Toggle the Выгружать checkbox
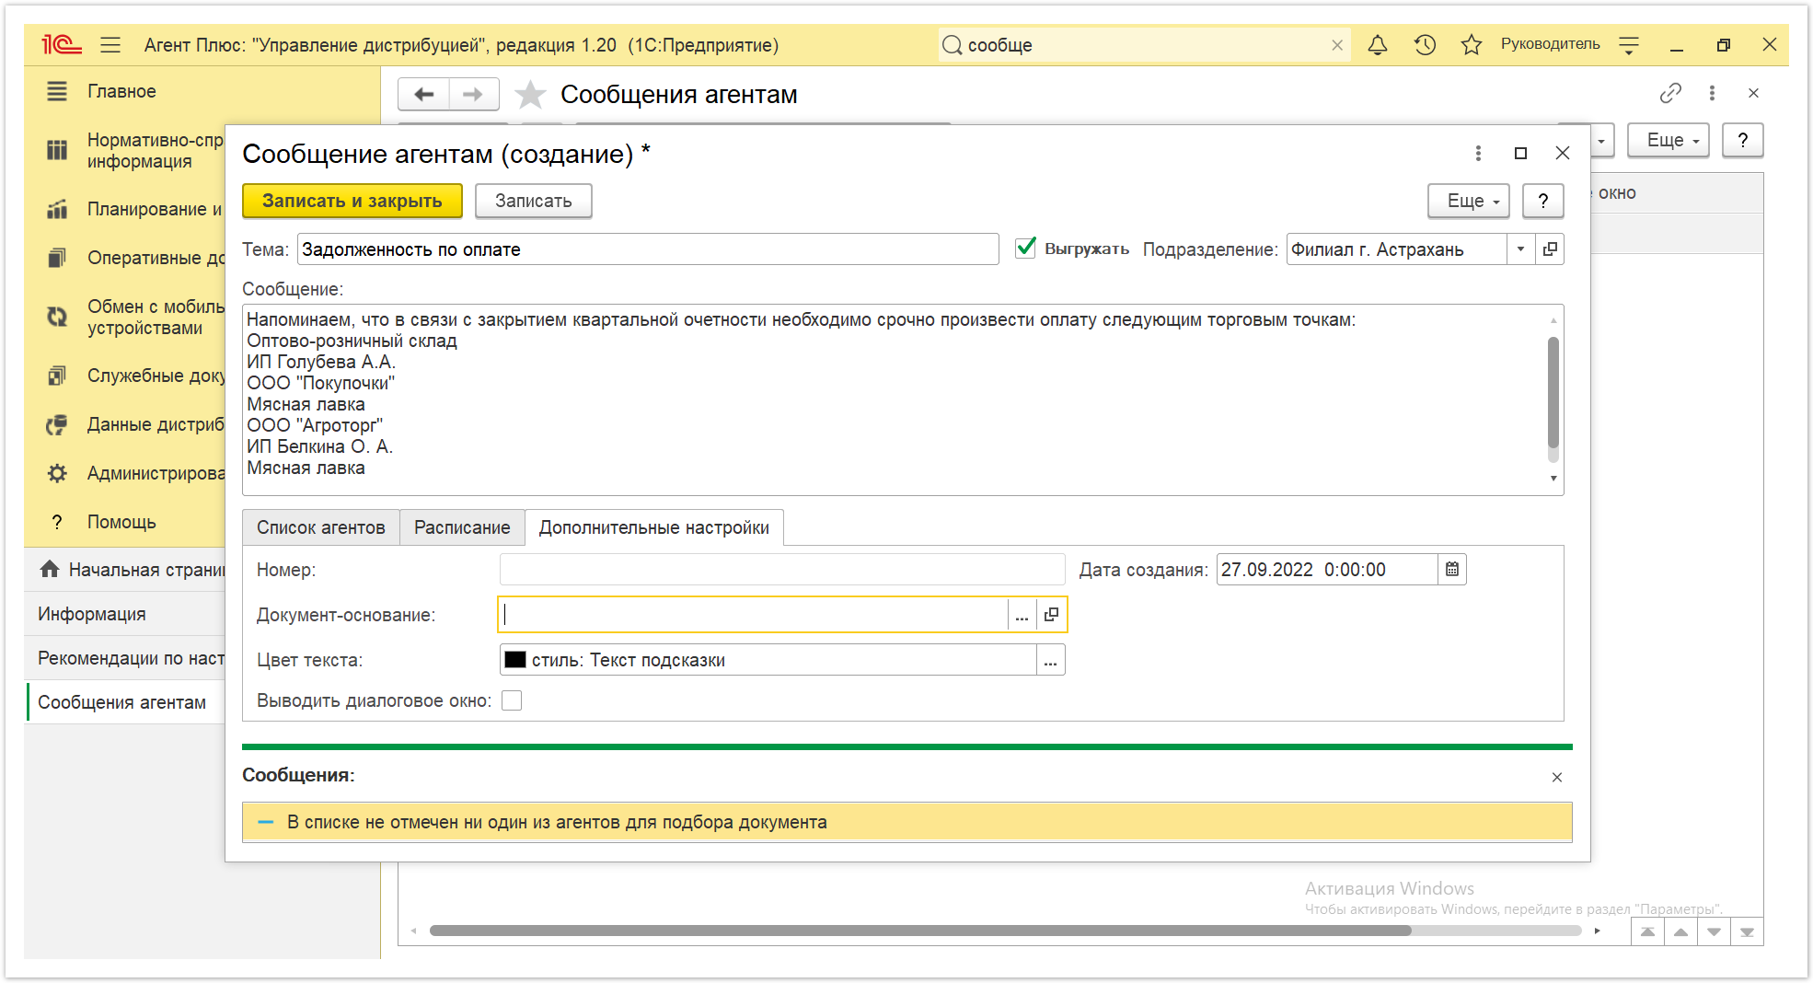Image resolution: width=1813 pixels, height=983 pixels. click(1025, 248)
